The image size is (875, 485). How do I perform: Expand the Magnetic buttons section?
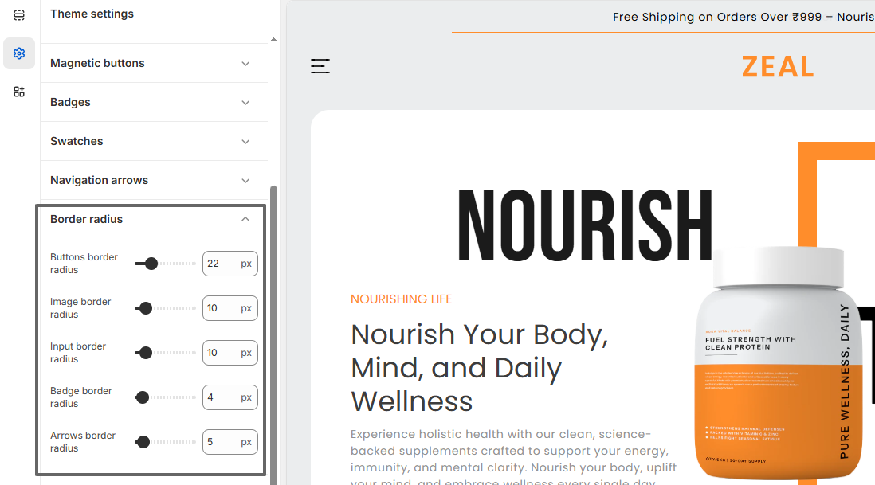pos(151,63)
